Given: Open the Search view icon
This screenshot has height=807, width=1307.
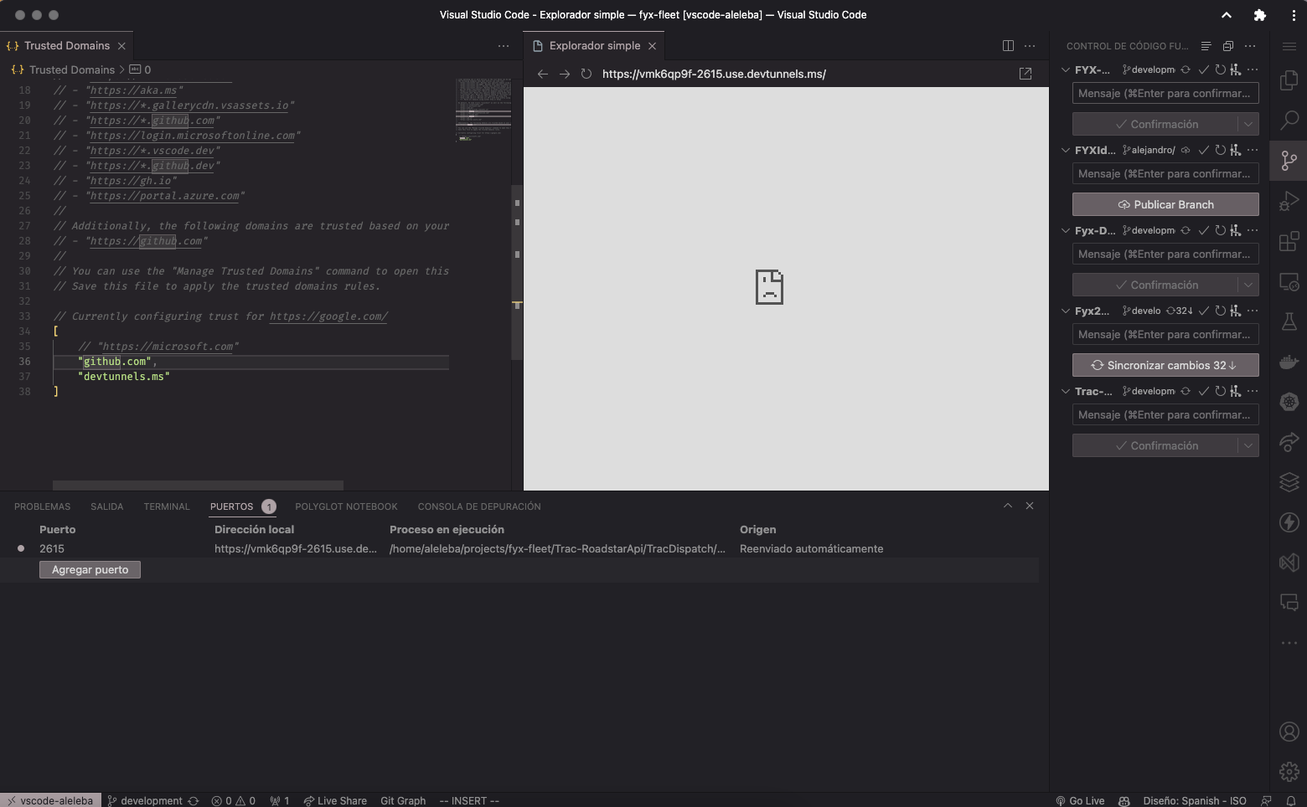Looking at the screenshot, I should click(1289, 120).
